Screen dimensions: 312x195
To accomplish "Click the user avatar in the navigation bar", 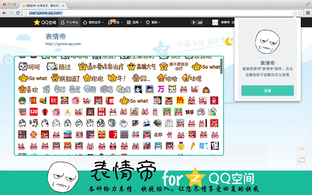I will [215, 22].
